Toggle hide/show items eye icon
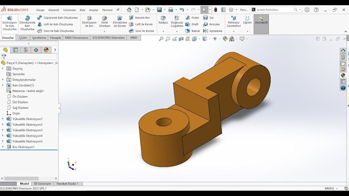The width and height of the screenshot is (349, 196). pos(215,39)
